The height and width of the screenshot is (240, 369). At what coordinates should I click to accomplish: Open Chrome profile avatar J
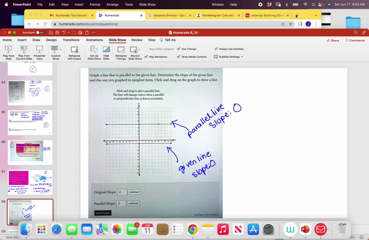pos(308,24)
